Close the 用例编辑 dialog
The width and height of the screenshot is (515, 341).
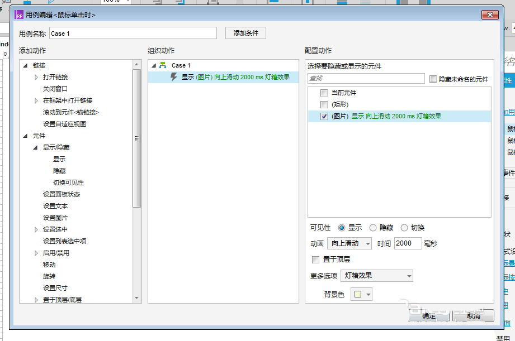click(490, 15)
